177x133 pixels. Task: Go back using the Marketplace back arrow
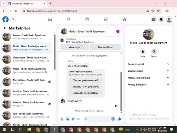point(5,28)
